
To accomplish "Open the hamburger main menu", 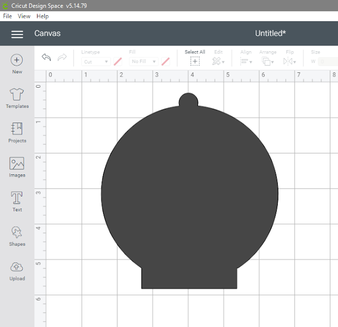I will [x=17, y=34].
